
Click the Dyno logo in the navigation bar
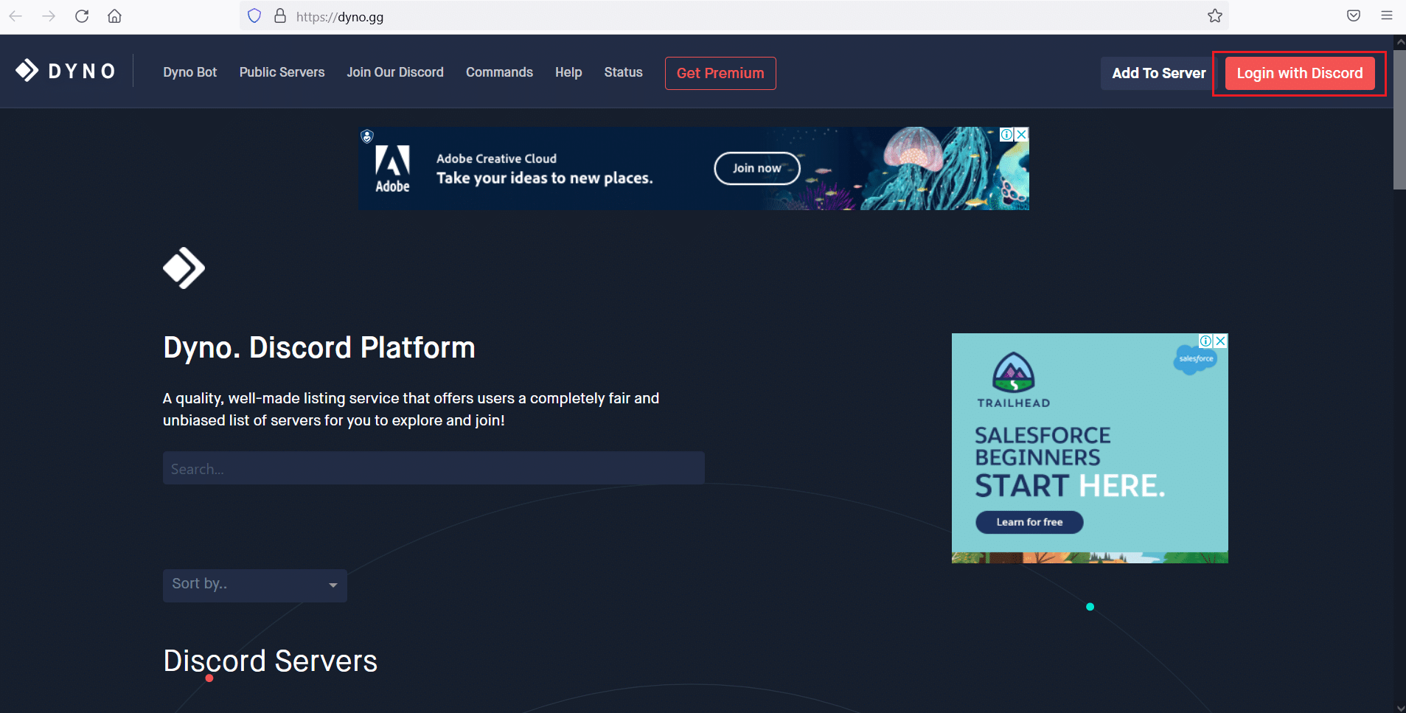pyautogui.click(x=65, y=70)
